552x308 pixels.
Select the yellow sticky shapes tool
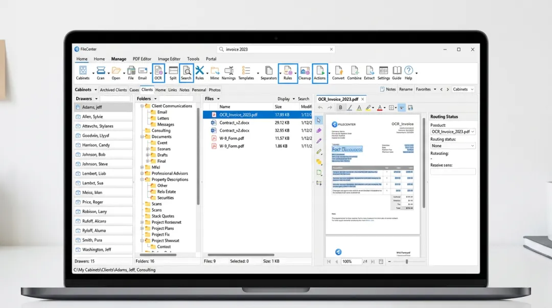[319, 162]
